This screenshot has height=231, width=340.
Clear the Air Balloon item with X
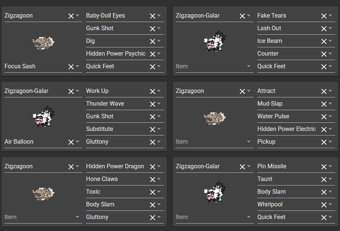71,142
